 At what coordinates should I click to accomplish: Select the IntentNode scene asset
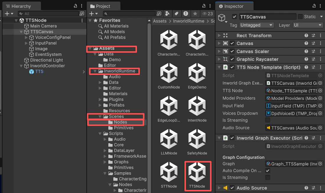click(197, 109)
